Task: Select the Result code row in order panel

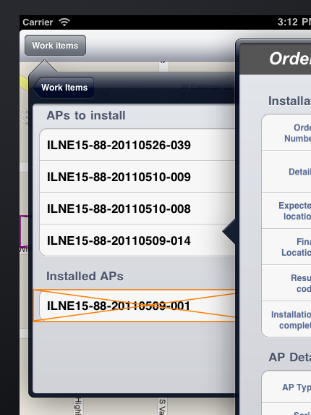Action: pyautogui.click(x=286, y=283)
